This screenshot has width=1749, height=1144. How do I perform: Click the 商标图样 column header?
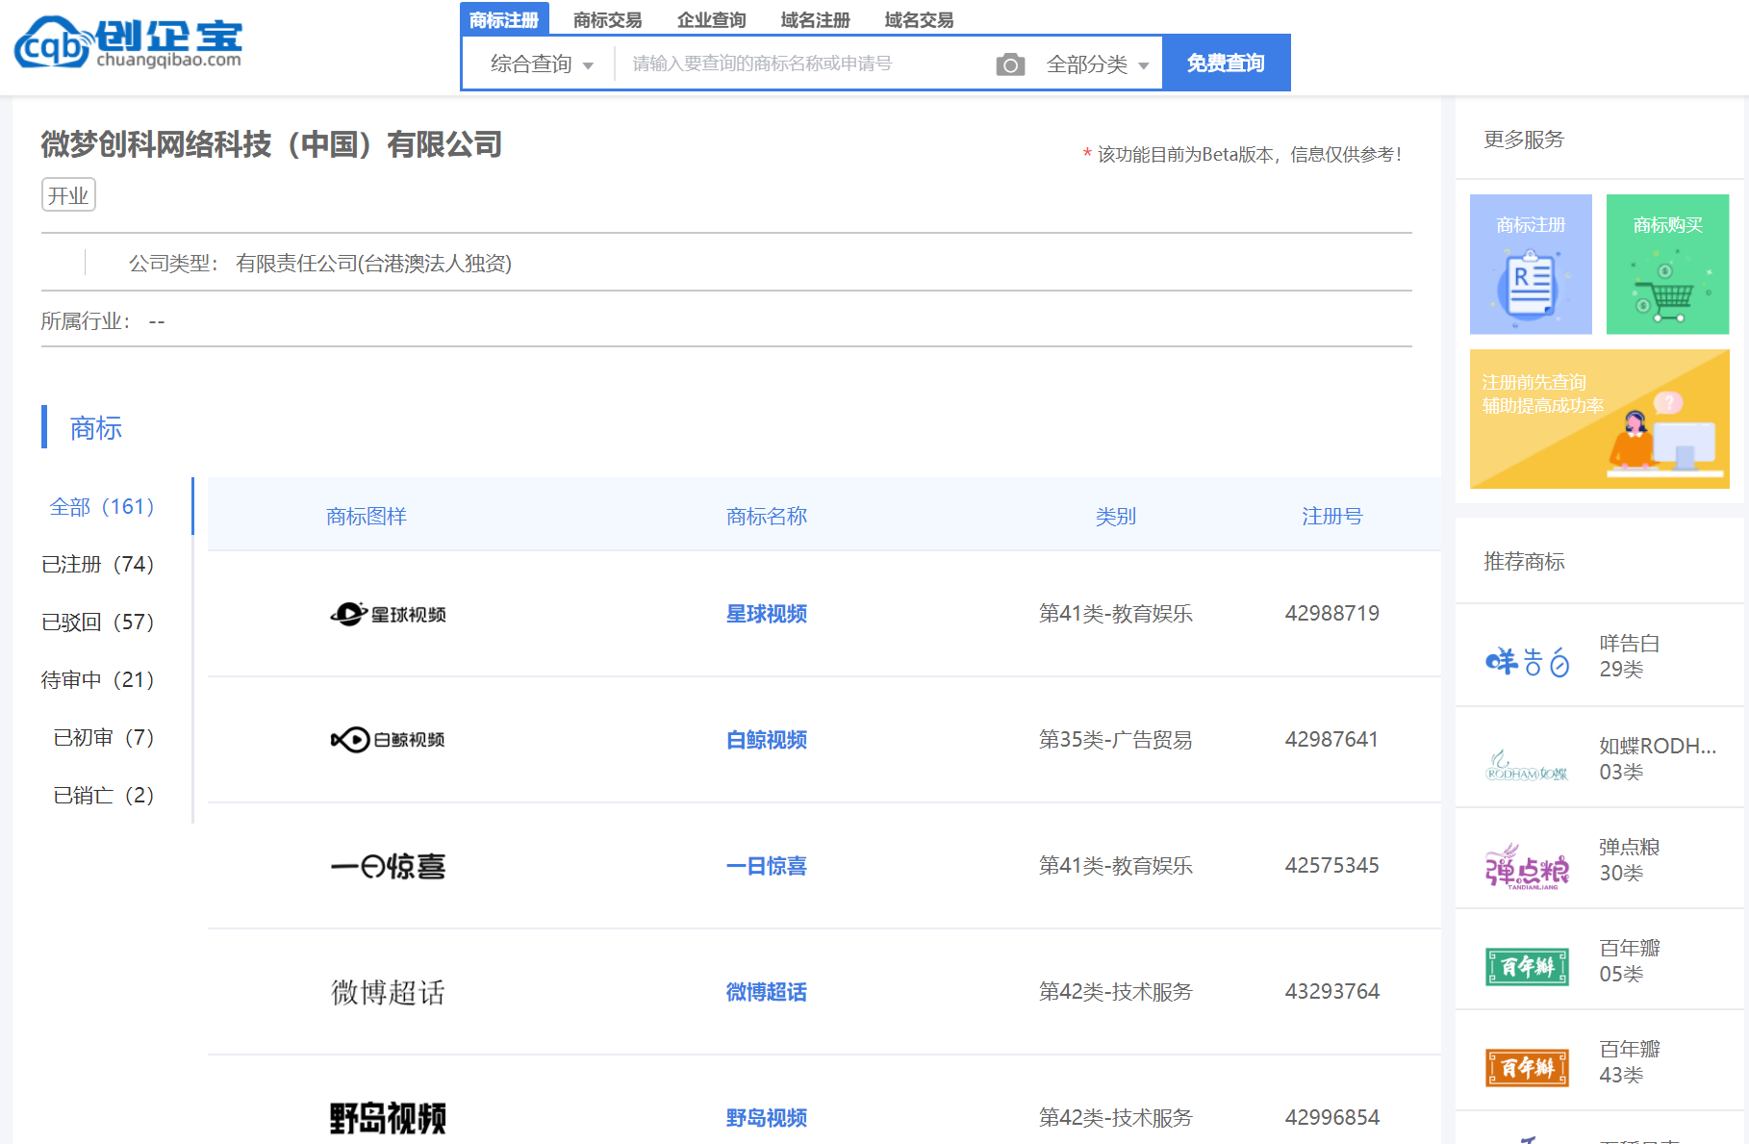[x=367, y=517]
